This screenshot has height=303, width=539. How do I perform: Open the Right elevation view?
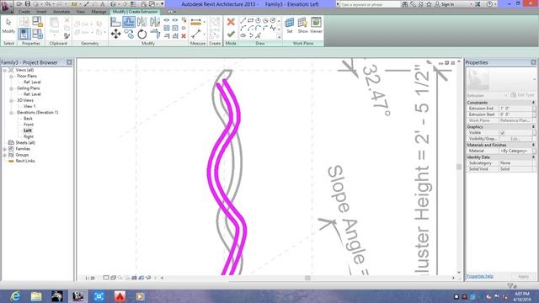29,136
